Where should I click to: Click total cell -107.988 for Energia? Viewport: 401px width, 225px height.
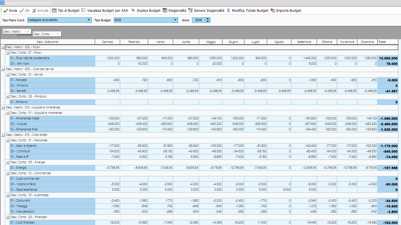[388, 168]
